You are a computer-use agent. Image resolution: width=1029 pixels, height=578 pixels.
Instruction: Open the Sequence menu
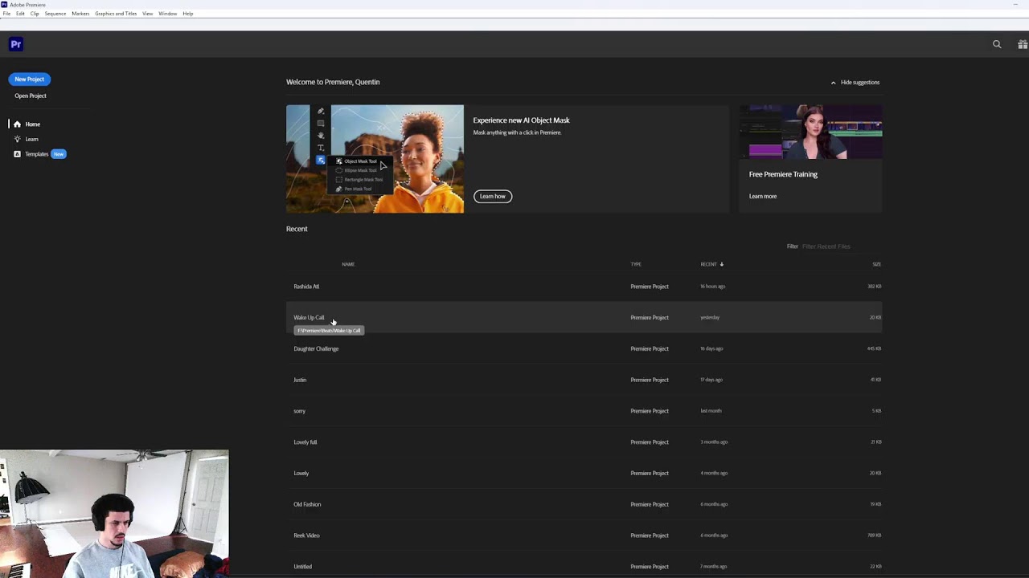click(55, 14)
